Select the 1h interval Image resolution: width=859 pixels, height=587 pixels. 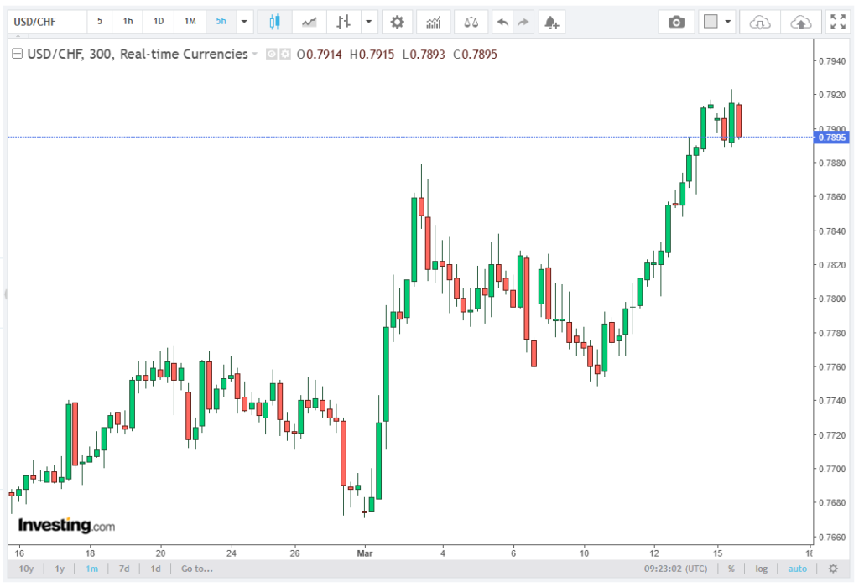coord(128,22)
